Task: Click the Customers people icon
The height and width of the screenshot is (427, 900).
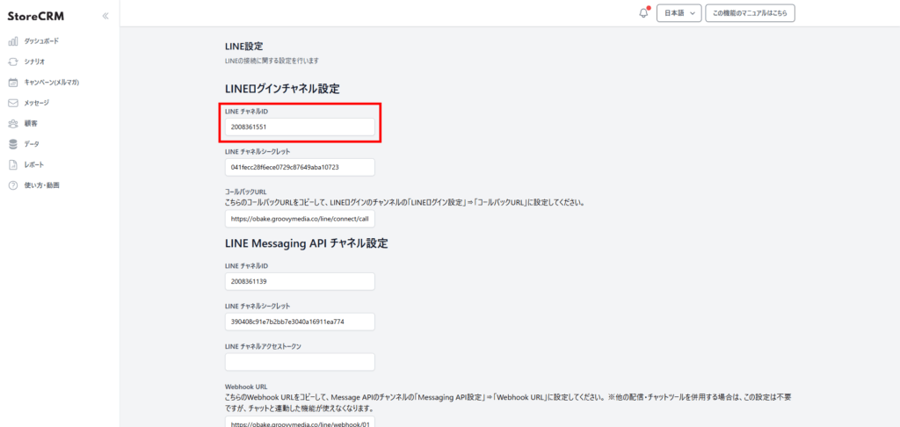Action: tap(13, 124)
